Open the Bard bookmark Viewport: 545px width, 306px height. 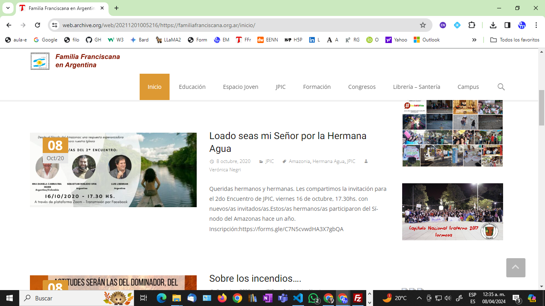[140, 40]
